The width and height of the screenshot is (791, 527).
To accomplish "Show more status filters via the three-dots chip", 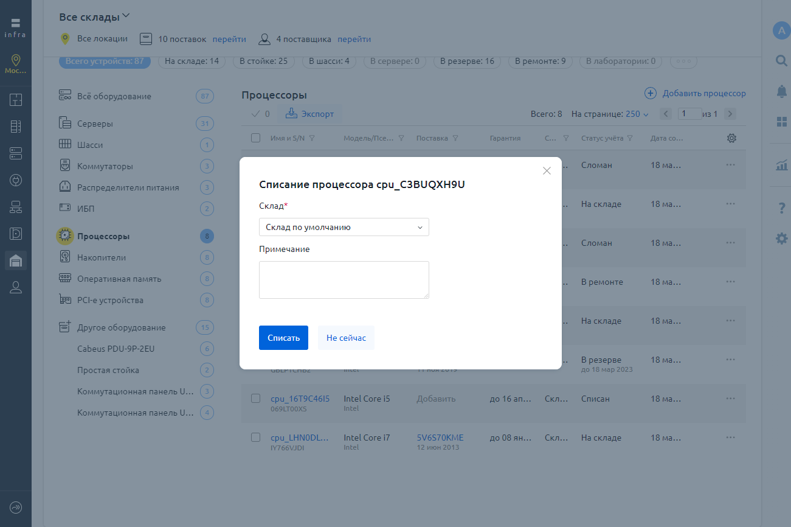I will tap(683, 61).
